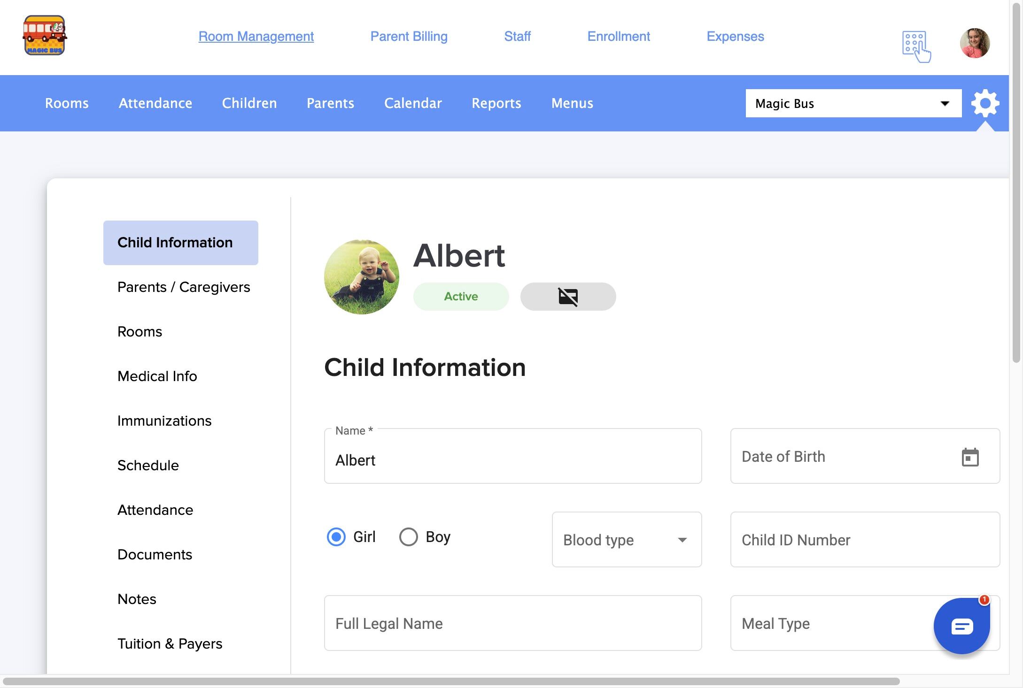Open the keypad check-in icon

[916, 46]
